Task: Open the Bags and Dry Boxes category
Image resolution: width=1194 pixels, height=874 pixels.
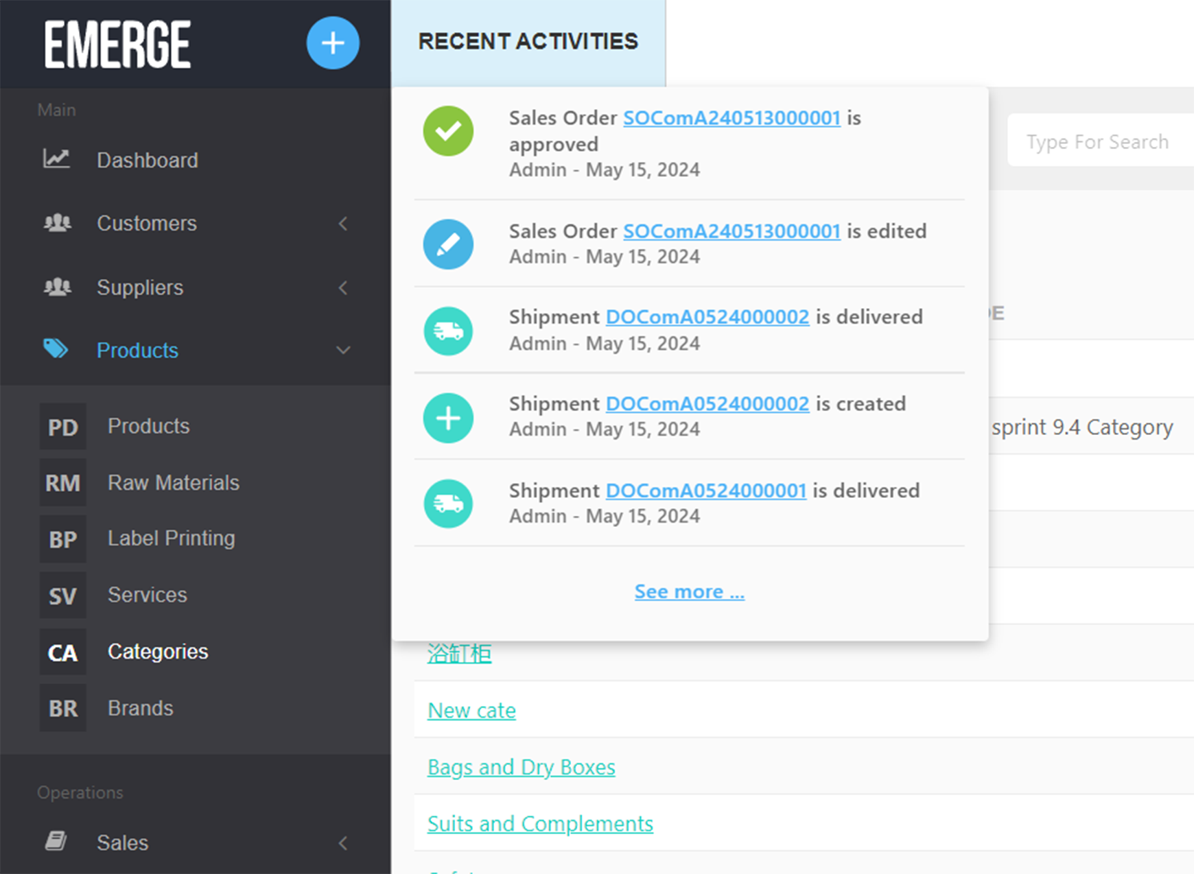Action: click(x=521, y=767)
